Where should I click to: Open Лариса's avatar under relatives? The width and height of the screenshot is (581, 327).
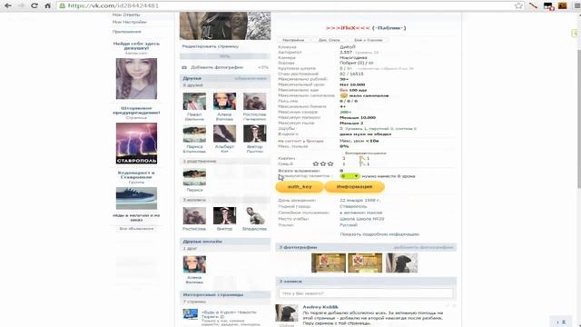coord(194,177)
